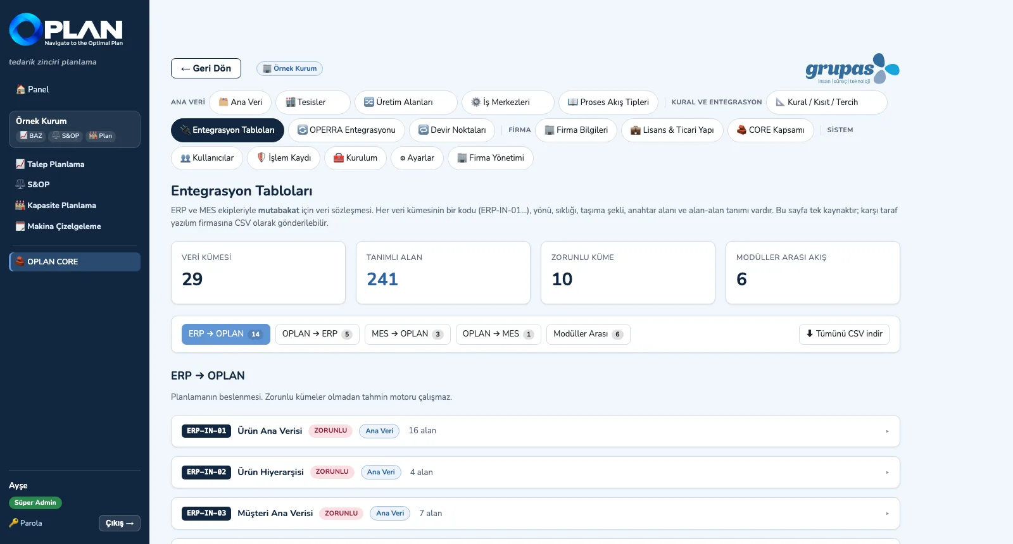Open the Ayarlar navigation pill
This screenshot has width=1013, height=544.
(417, 158)
